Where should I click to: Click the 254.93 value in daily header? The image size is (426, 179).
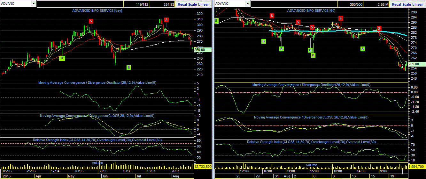[168, 4]
